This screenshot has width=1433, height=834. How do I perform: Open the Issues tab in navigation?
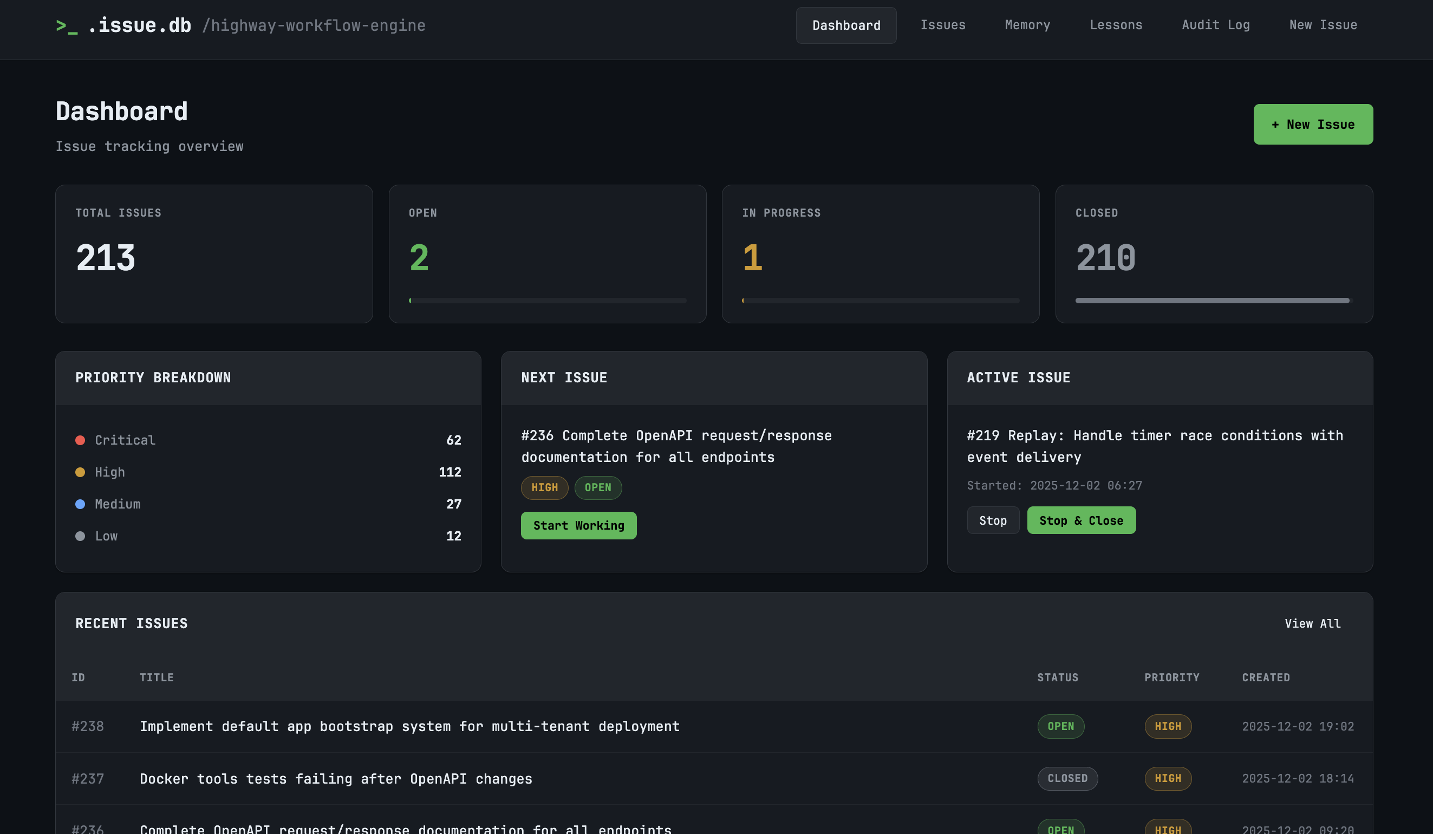(942, 25)
